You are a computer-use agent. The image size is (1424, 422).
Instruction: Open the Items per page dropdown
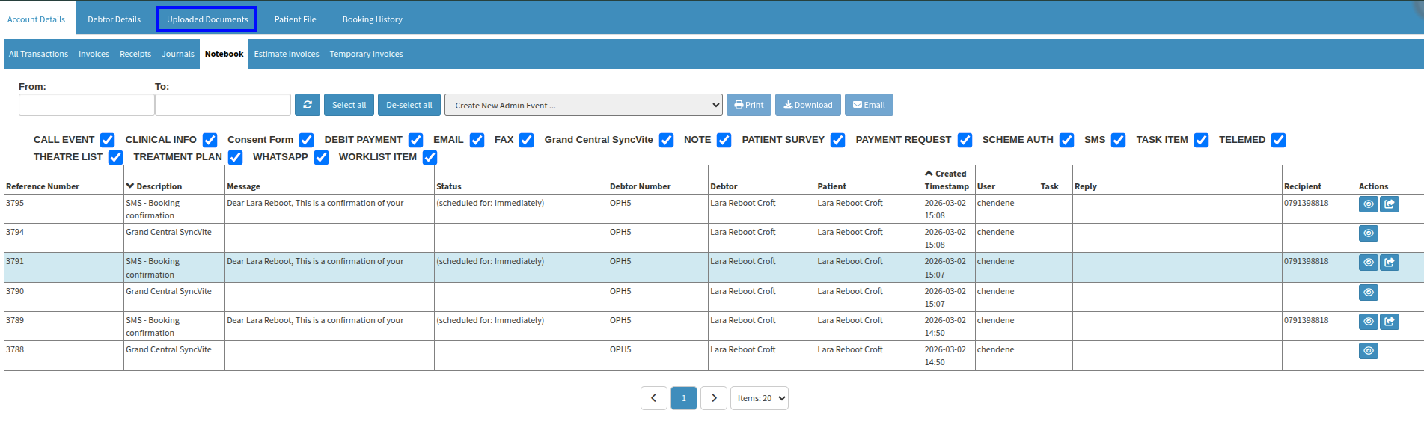point(760,398)
